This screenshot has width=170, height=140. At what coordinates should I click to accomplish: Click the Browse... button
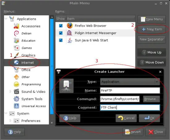[x=151, y=99]
